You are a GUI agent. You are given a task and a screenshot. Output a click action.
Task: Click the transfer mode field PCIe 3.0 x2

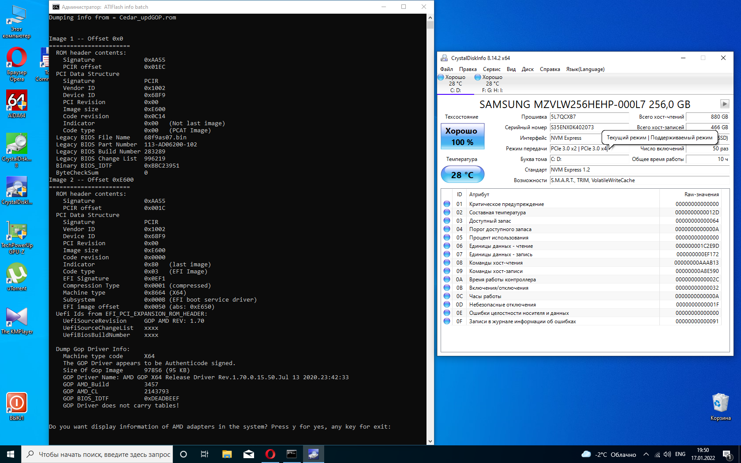pyautogui.click(x=579, y=149)
